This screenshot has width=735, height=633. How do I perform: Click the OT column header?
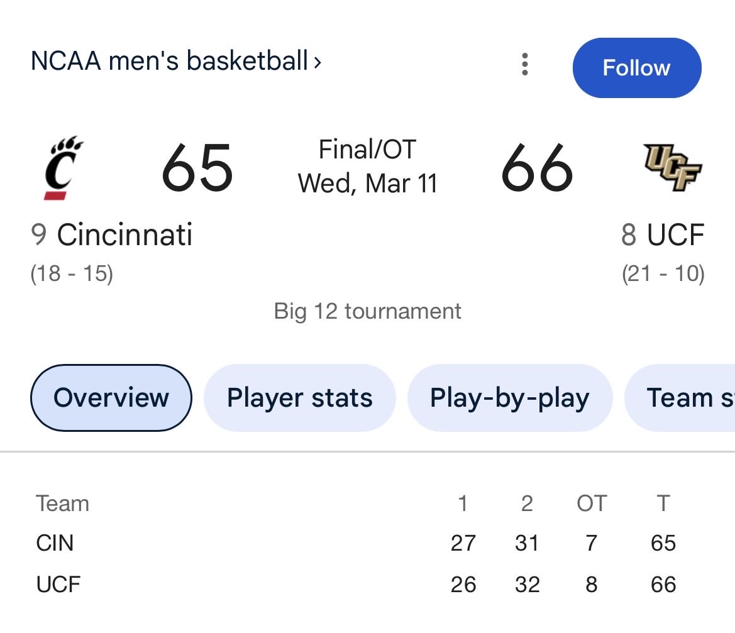coord(591,504)
